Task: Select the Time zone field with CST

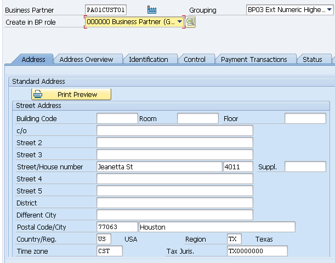Action: click(109, 251)
